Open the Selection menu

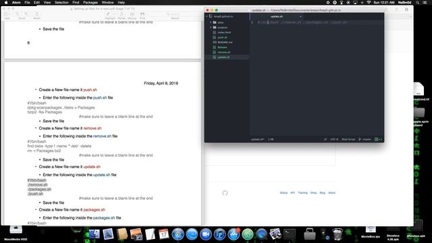(x=61, y=3)
